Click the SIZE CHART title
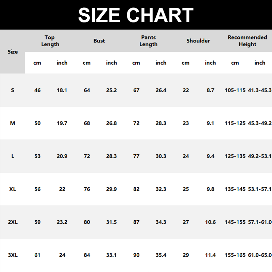The width and height of the screenshot is (272, 272). point(136,15)
